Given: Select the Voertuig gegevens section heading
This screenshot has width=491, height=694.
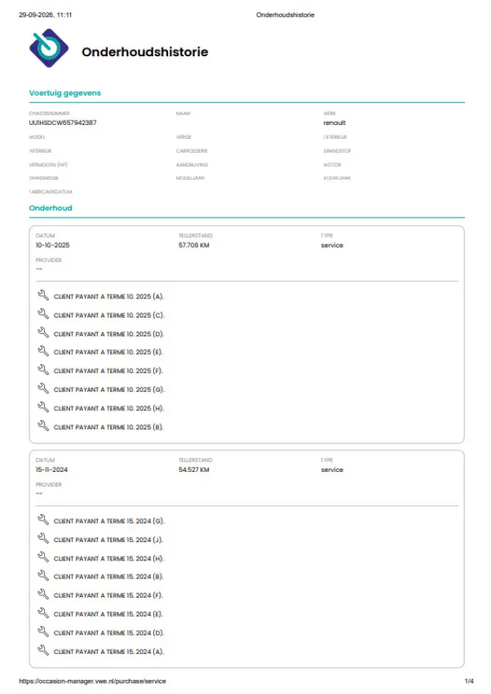Looking at the screenshot, I should click(65, 93).
